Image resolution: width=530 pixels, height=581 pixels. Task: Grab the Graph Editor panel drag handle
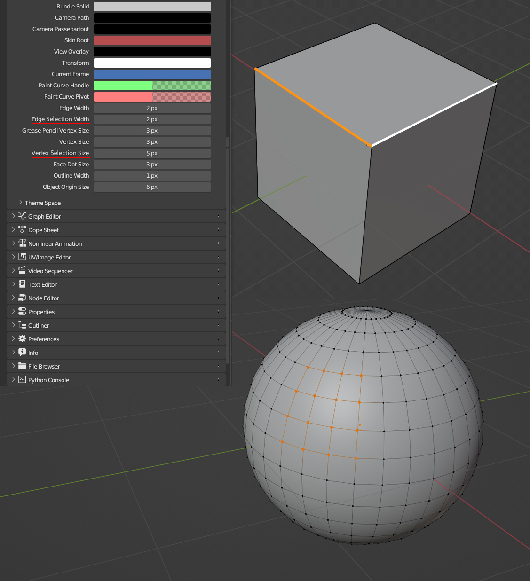tap(219, 216)
